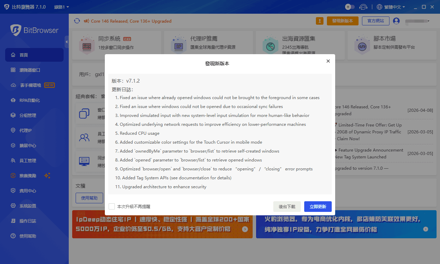
Task: Open RPA自動化 in sidebar
Action: 34,100
